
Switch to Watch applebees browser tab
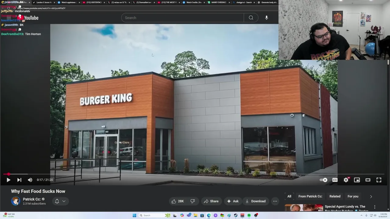[x=69, y=2]
